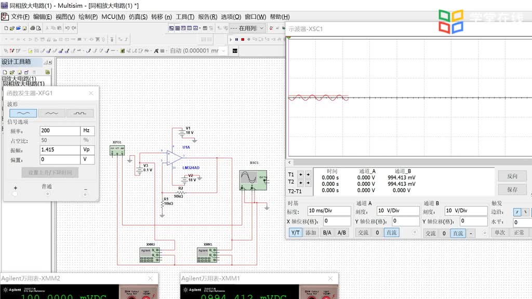Image resolution: width=532 pixels, height=299 pixels.
Task: Move cursor T1 left arrow in oscilloscope
Action: [301, 174]
